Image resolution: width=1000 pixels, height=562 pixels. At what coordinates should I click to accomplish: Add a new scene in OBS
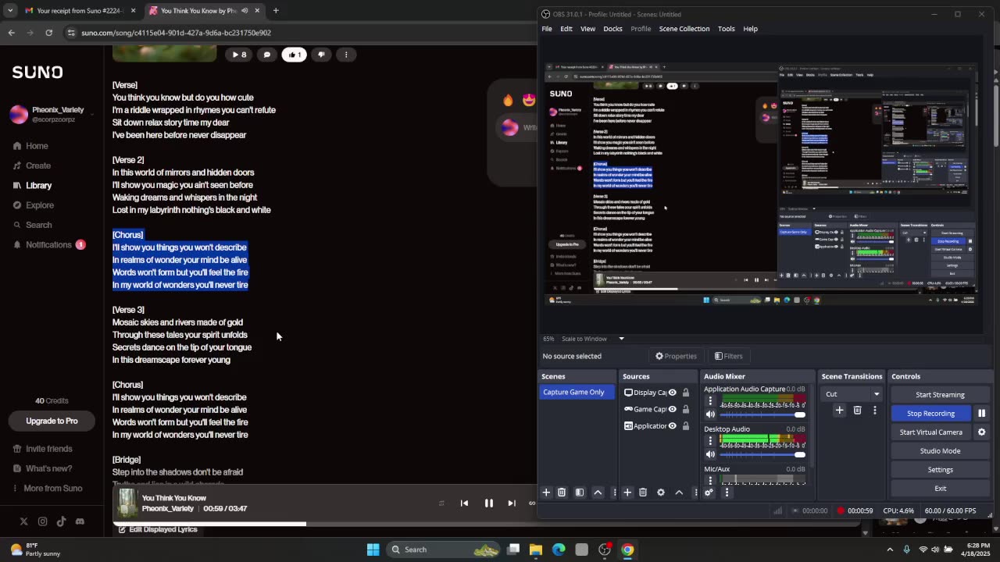(x=546, y=493)
